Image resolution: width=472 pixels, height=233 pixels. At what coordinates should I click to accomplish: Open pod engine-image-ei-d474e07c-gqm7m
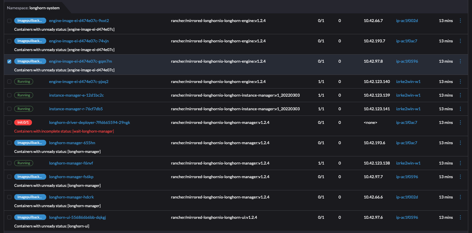(x=81, y=61)
